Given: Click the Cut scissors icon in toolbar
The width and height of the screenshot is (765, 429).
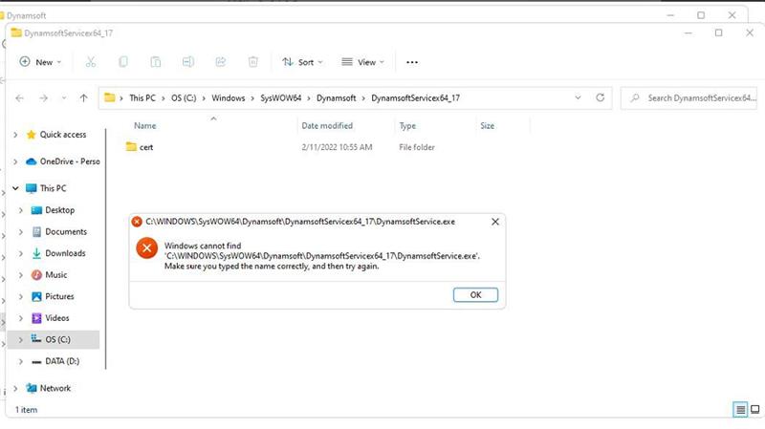Looking at the screenshot, I should [x=91, y=62].
